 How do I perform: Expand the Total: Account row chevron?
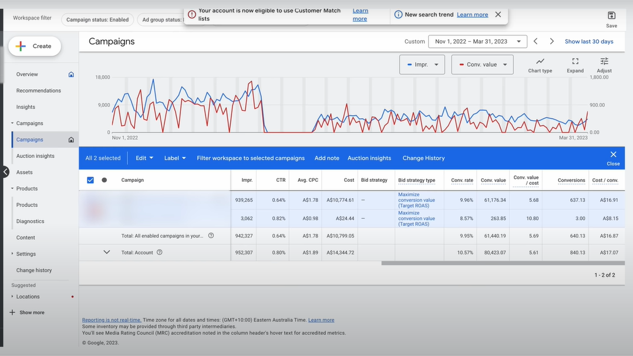pos(107,252)
